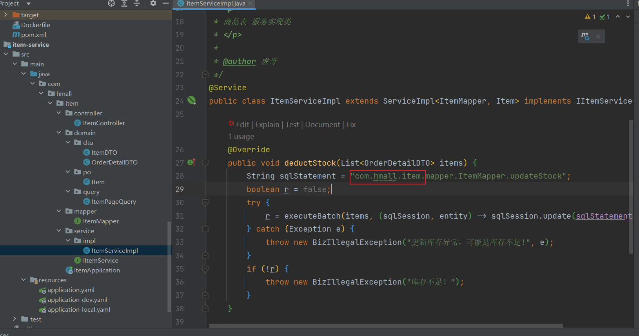The image size is (639, 336).
Task: Click the typo checkmark indicator
Action: click(605, 16)
